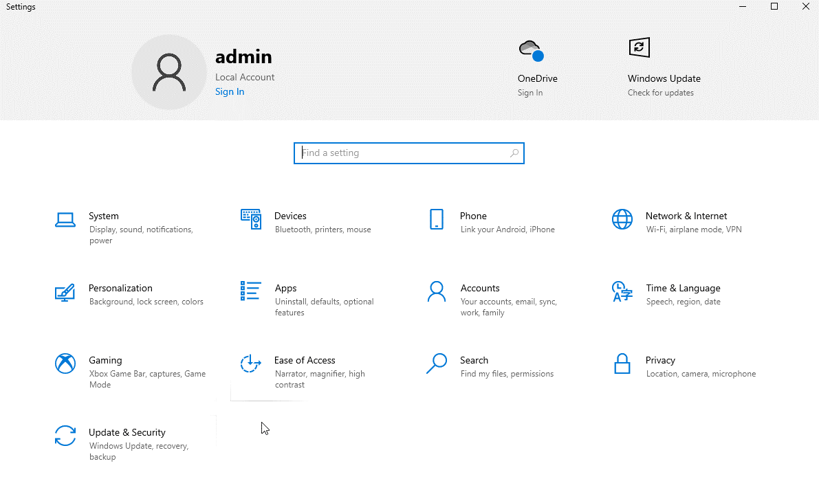Open the Gaming Xbox icon

point(65,363)
